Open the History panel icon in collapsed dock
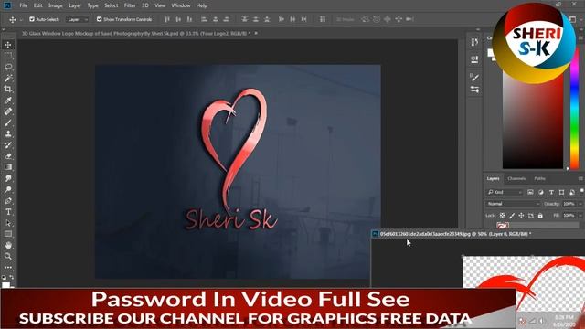Viewport: 585px width, 329px height. pyautogui.click(x=474, y=42)
